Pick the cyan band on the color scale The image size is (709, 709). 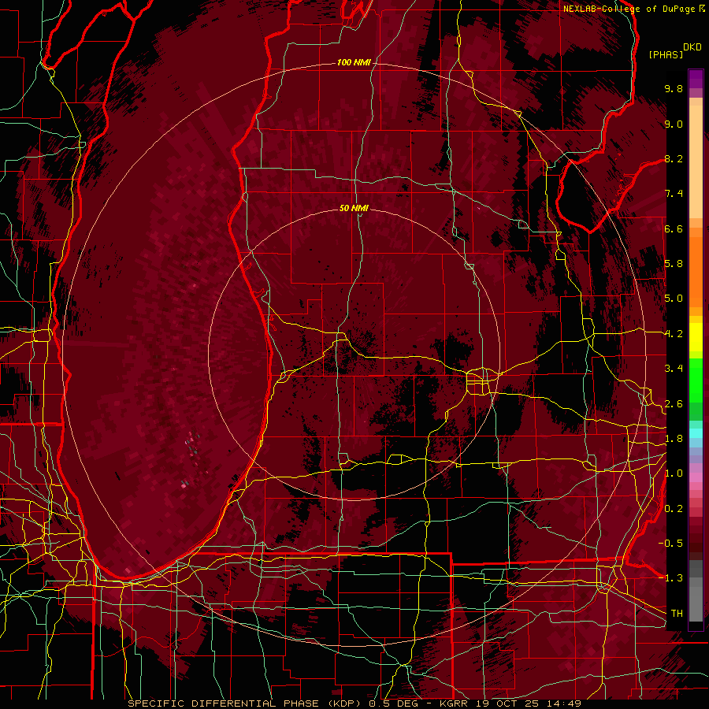point(696,432)
